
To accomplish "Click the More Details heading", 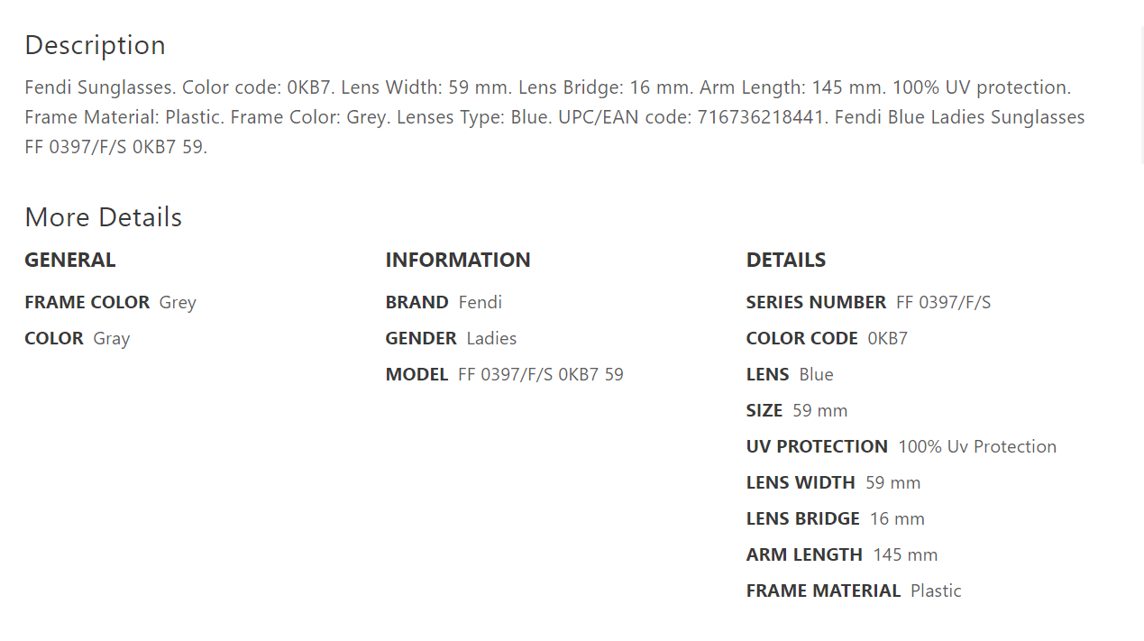I will click(103, 217).
